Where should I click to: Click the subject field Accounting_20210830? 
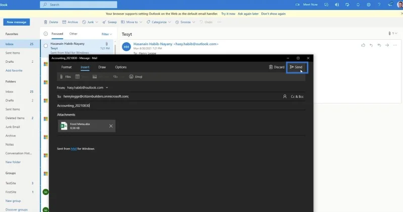(181, 105)
